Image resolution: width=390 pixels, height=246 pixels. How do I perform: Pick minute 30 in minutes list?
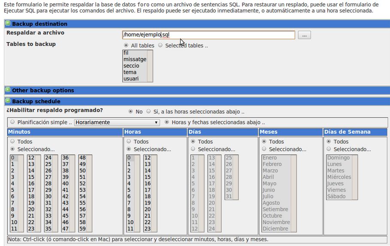pyautogui.click(x=48, y=196)
